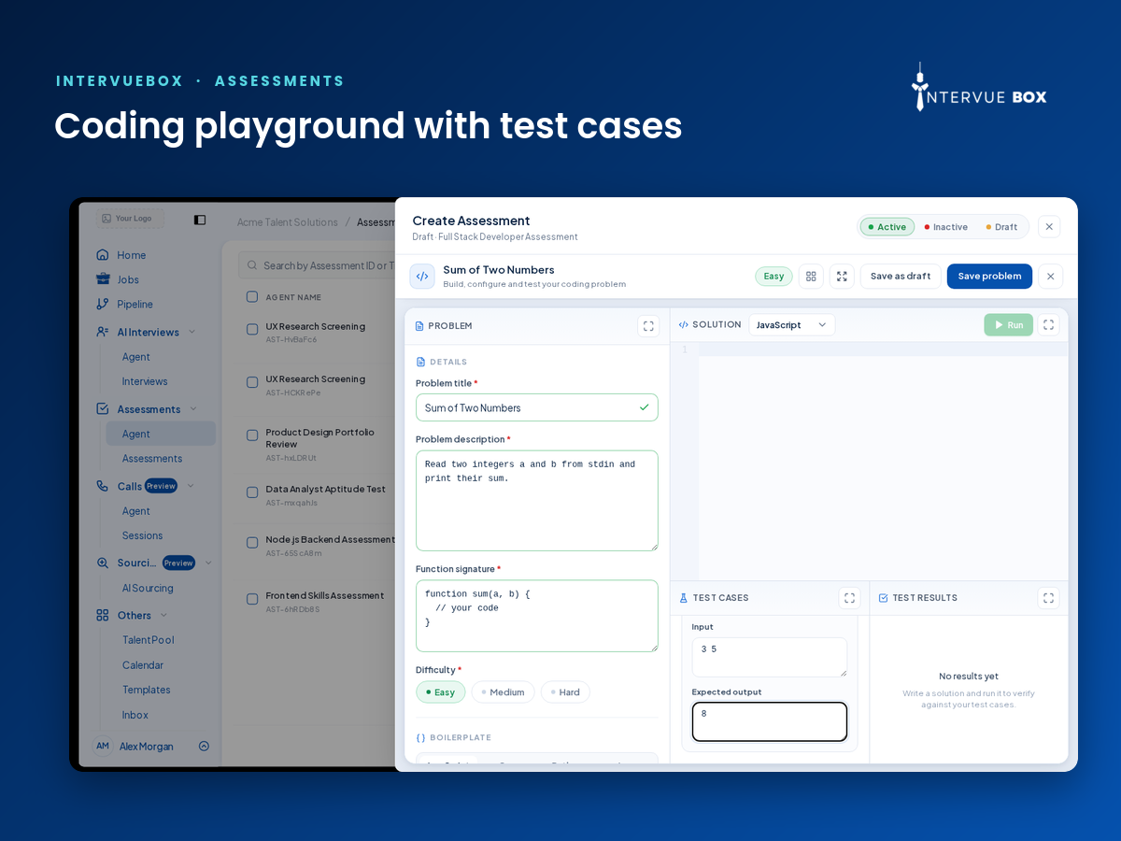Select Easy difficulty option
The width and height of the screenshot is (1121, 841).
(x=440, y=692)
